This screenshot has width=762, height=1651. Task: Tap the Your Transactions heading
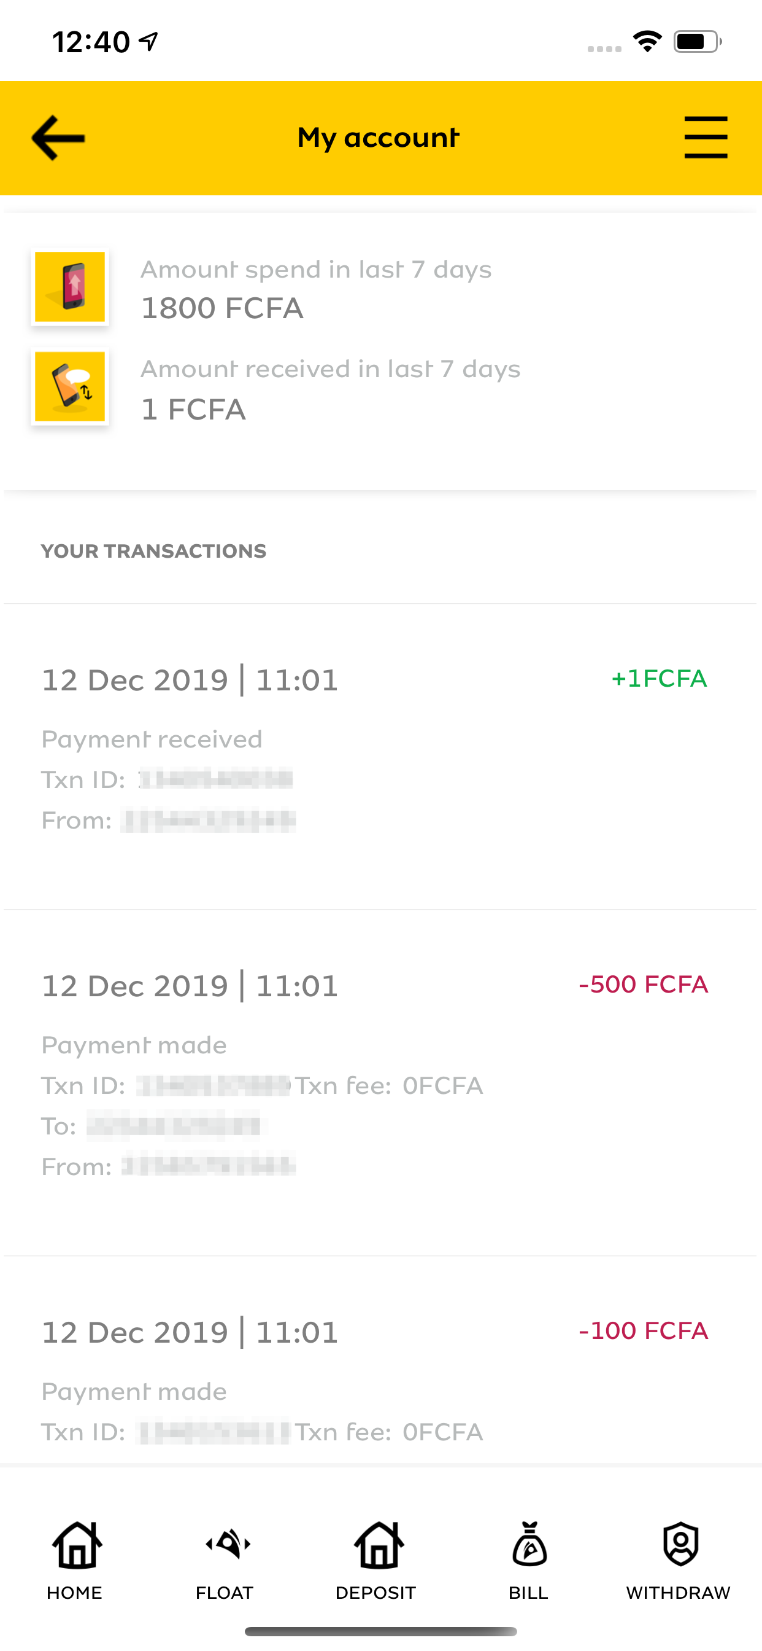coord(153,551)
